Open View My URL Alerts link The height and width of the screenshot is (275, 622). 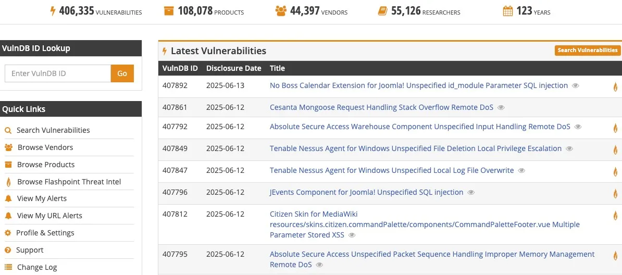(x=49, y=216)
